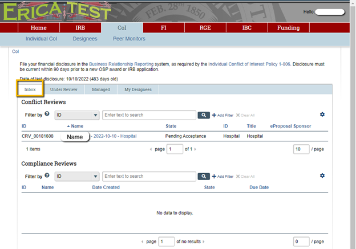This screenshot has width=356, height=249.
Task: Click the Compliance Reviews search magnifier button
Action: [x=204, y=176]
